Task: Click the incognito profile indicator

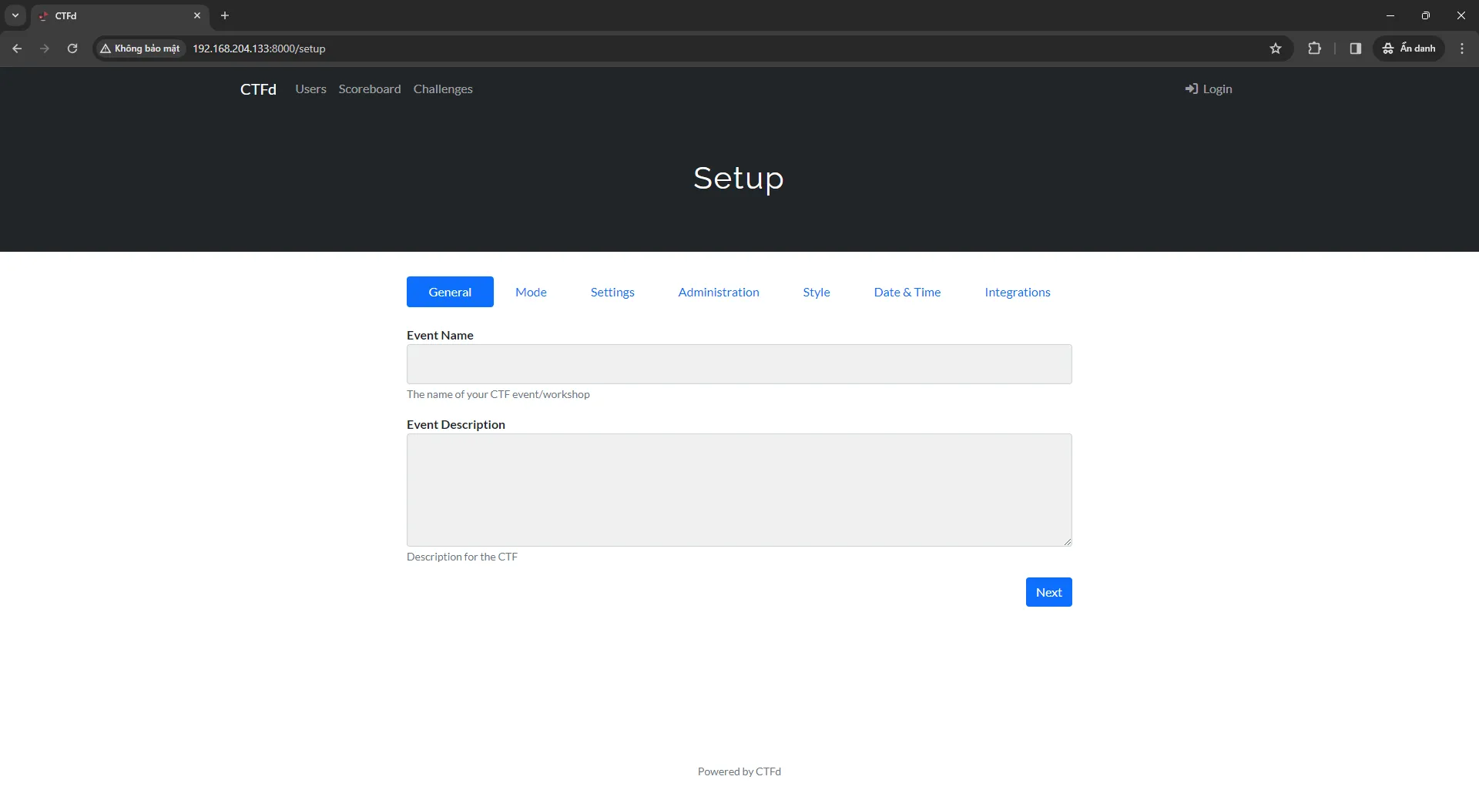Action: (x=1409, y=49)
